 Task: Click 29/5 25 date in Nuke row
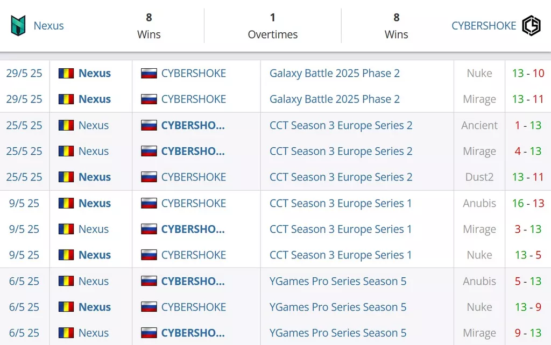(x=24, y=73)
